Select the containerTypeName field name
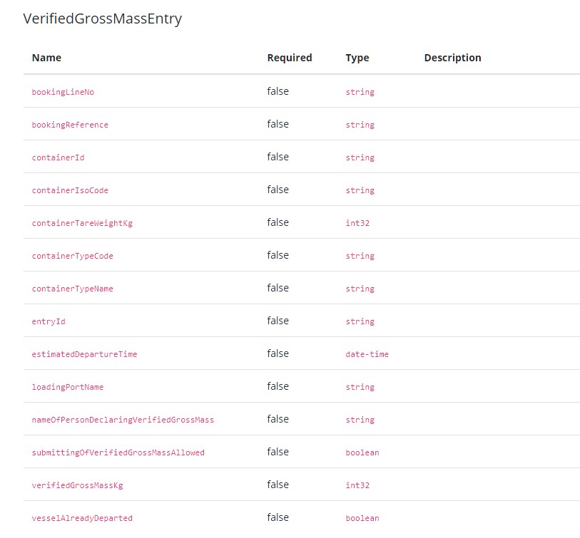This screenshot has height=538, width=580. pos(72,289)
